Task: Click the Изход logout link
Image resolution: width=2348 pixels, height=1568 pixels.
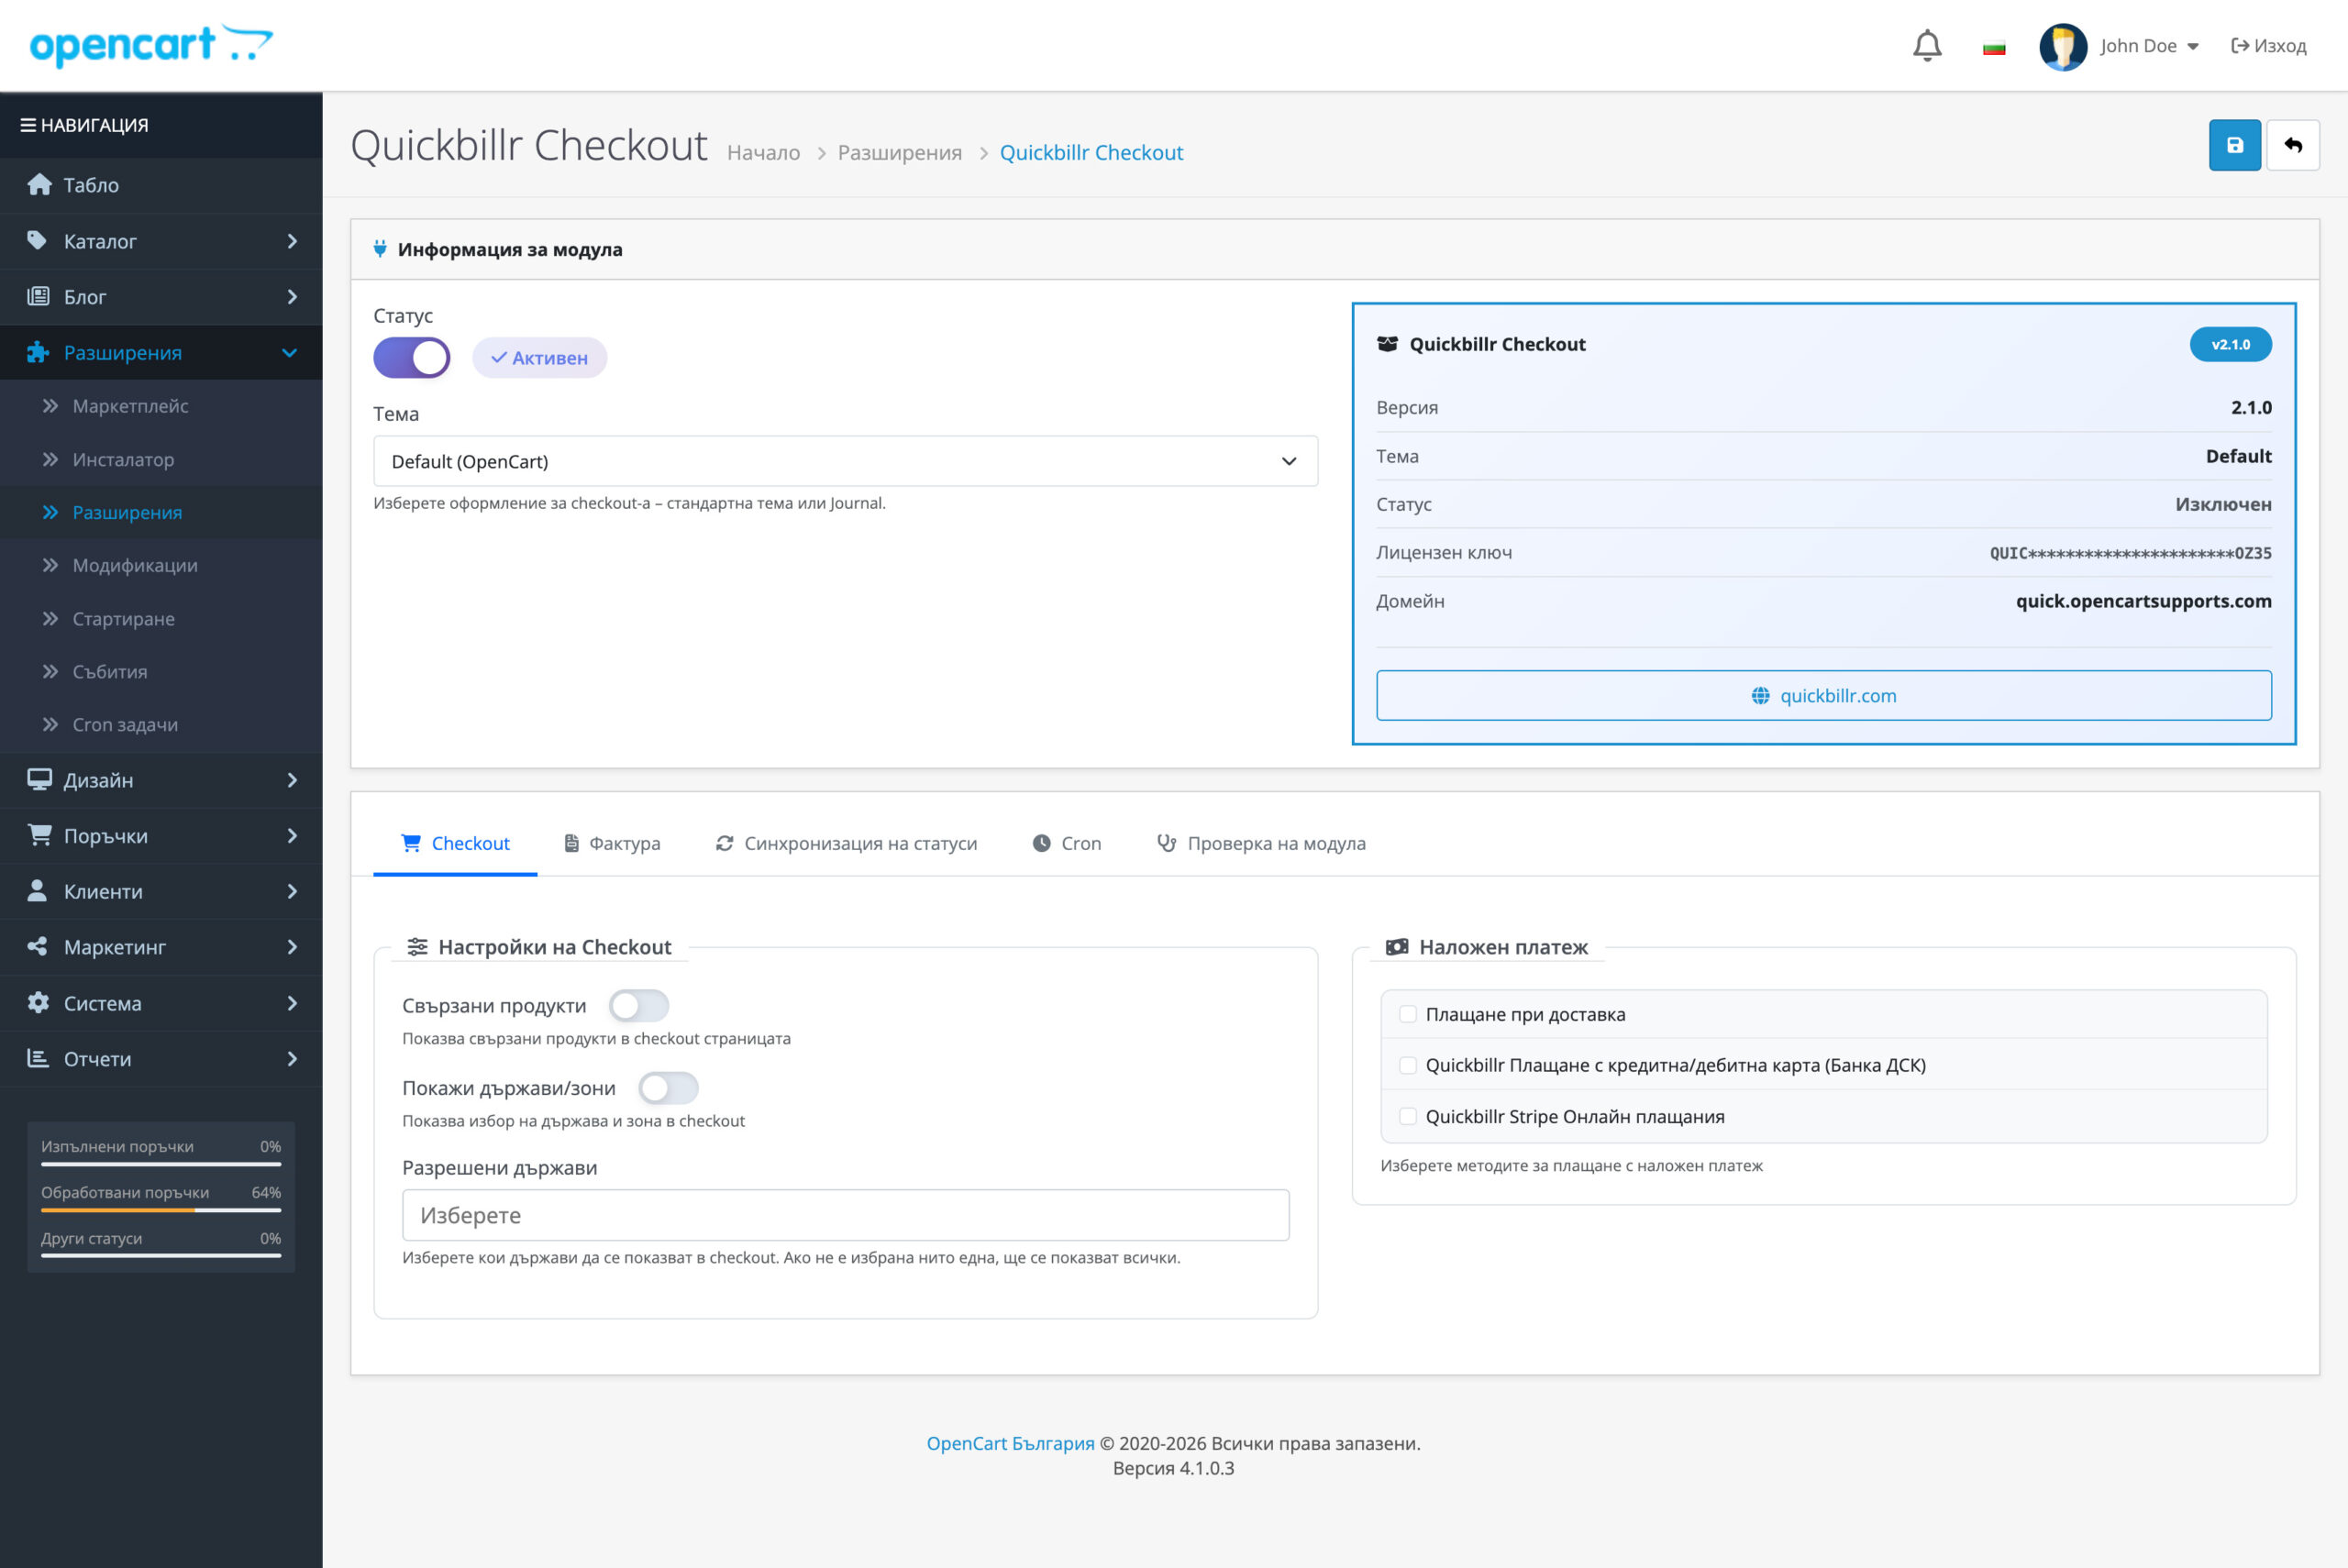Action: point(2267,46)
